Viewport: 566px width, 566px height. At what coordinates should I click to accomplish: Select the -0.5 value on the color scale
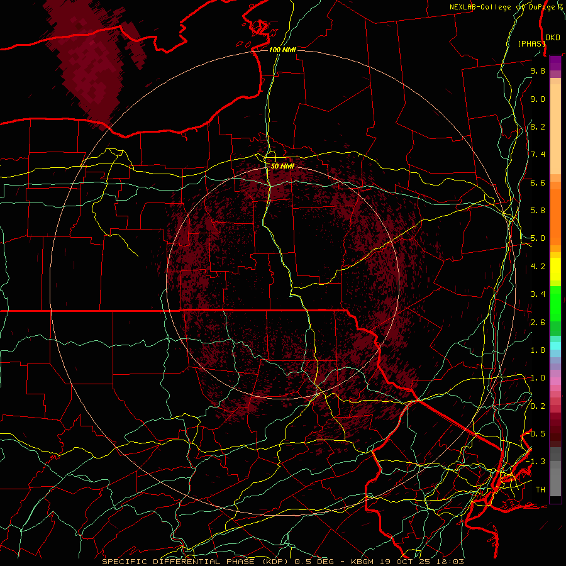click(536, 434)
